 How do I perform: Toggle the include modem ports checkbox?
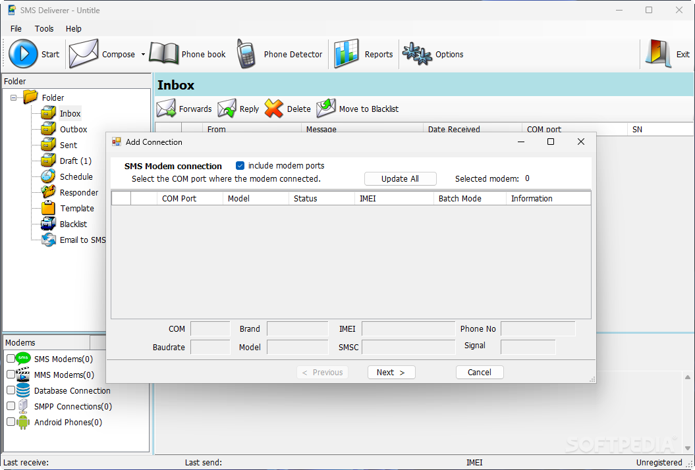[x=240, y=166]
